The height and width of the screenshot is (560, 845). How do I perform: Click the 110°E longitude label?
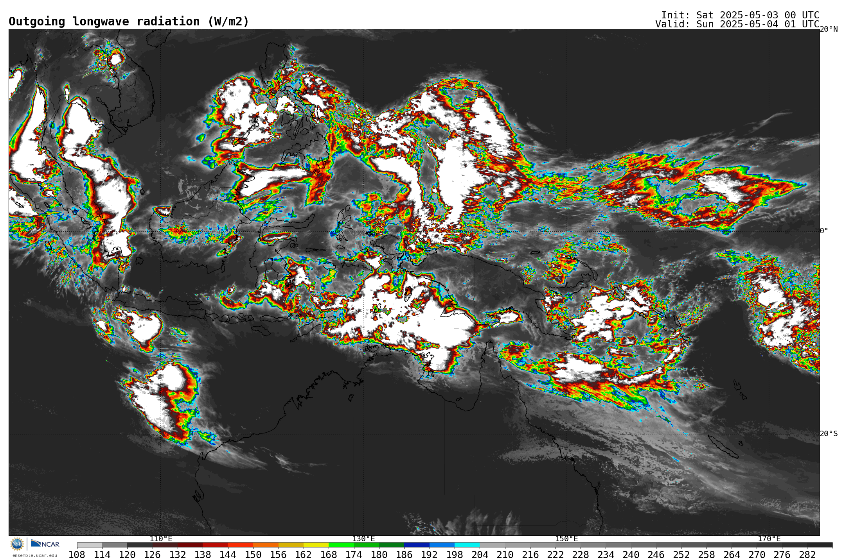pos(161,539)
